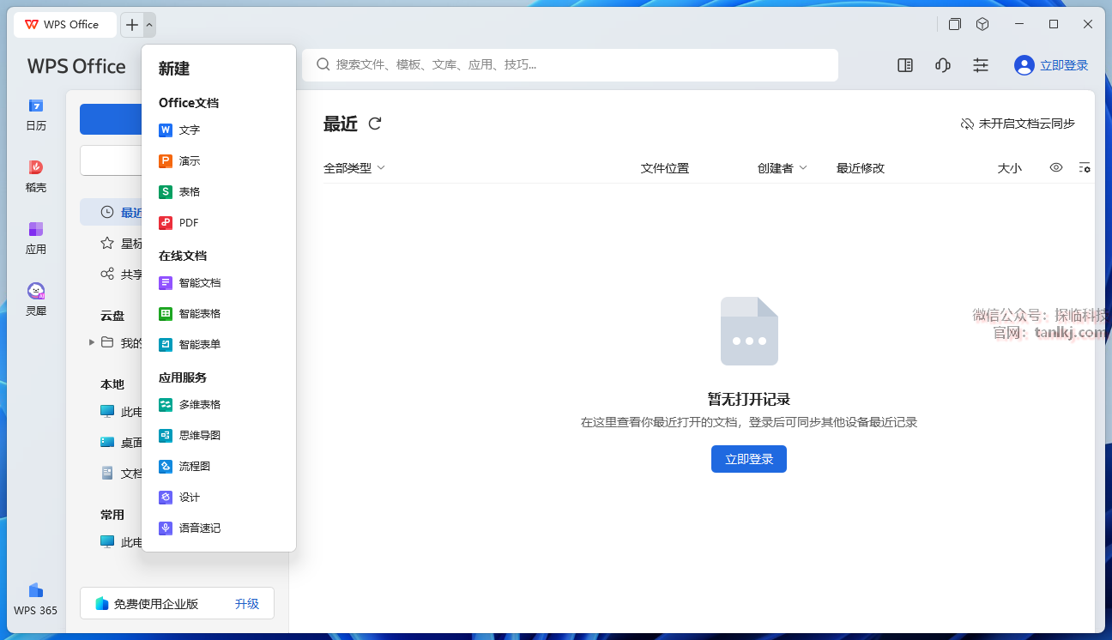The height and width of the screenshot is (640, 1112).
Task: Open the 稻壳 template store icon
Action: tap(35, 176)
